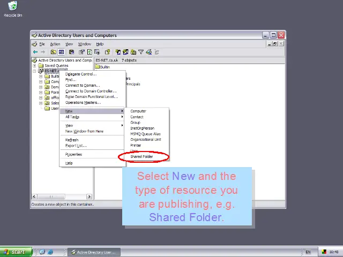Click the create new organizational unit toolbar icon
Screen dimensions: 343x257
coord(133,52)
